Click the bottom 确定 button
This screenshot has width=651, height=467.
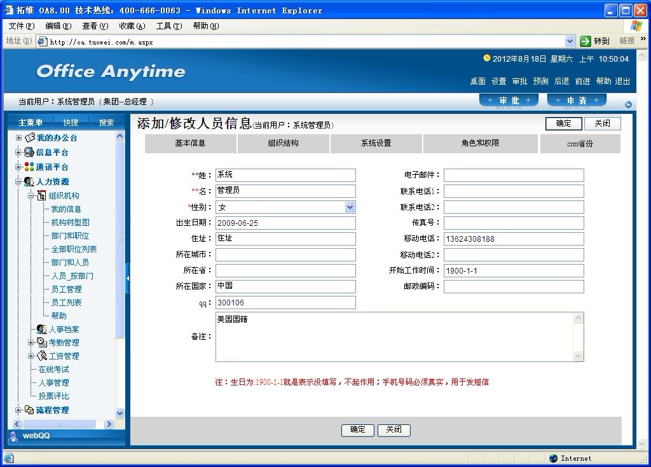click(x=357, y=430)
